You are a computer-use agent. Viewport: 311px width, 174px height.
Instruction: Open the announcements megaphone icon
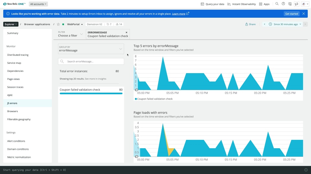pos(296,4)
